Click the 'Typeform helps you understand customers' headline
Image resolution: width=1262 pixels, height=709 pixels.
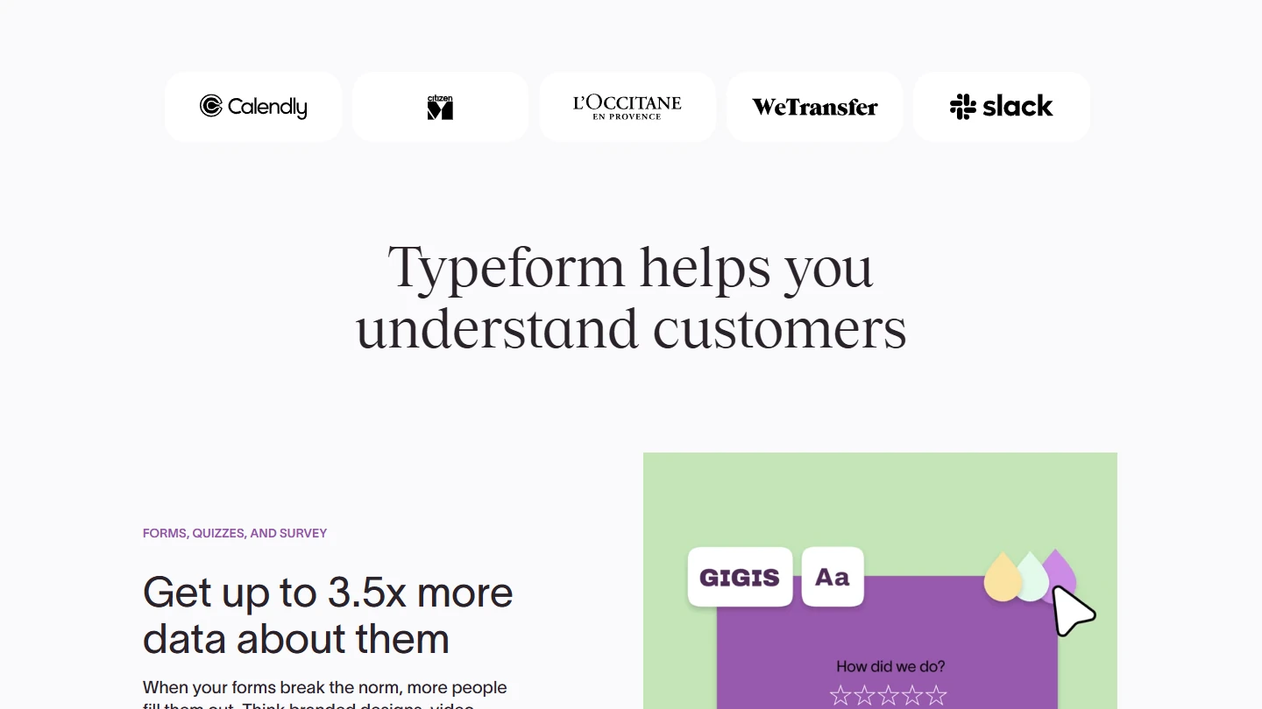[631, 298]
